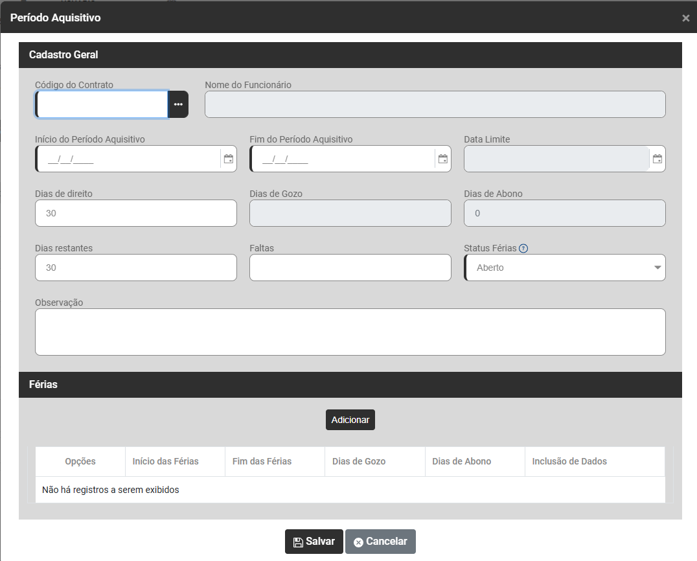The image size is (697, 561).
Task: Click the Inclusão de Dados column header
Action: (569, 461)
